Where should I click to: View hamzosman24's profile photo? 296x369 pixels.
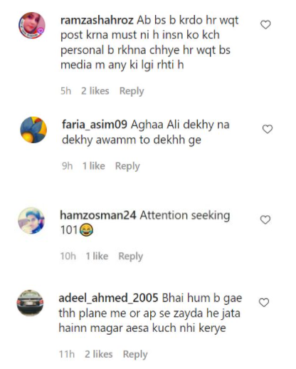31,221
